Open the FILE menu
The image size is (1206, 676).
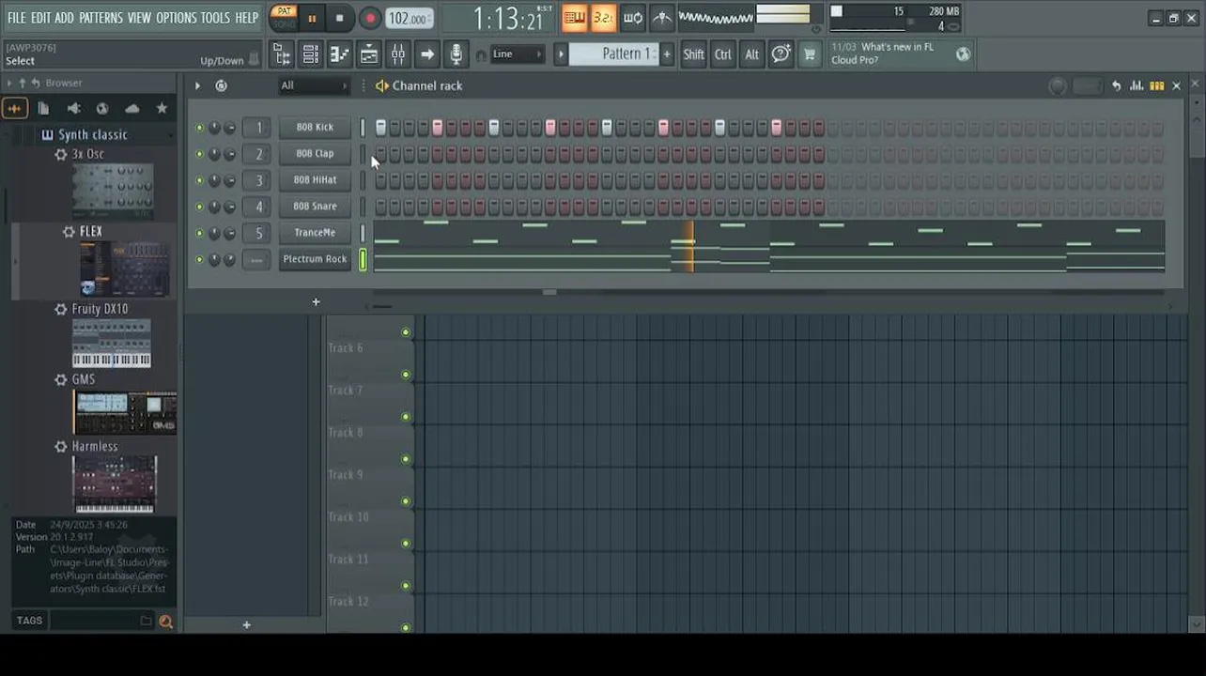[x=16, y=18]
